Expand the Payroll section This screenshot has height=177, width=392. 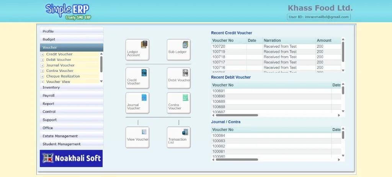click(x=72, y=95)
